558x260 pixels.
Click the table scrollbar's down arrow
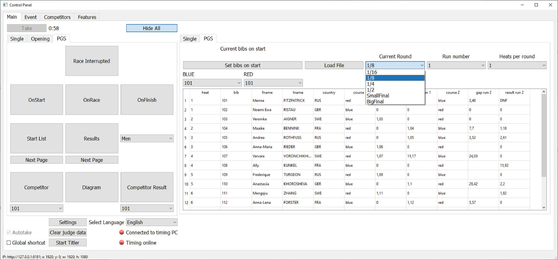coord(544,208)
